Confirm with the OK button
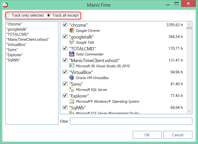This screenshot has width=198, height=144. (147, 135)
